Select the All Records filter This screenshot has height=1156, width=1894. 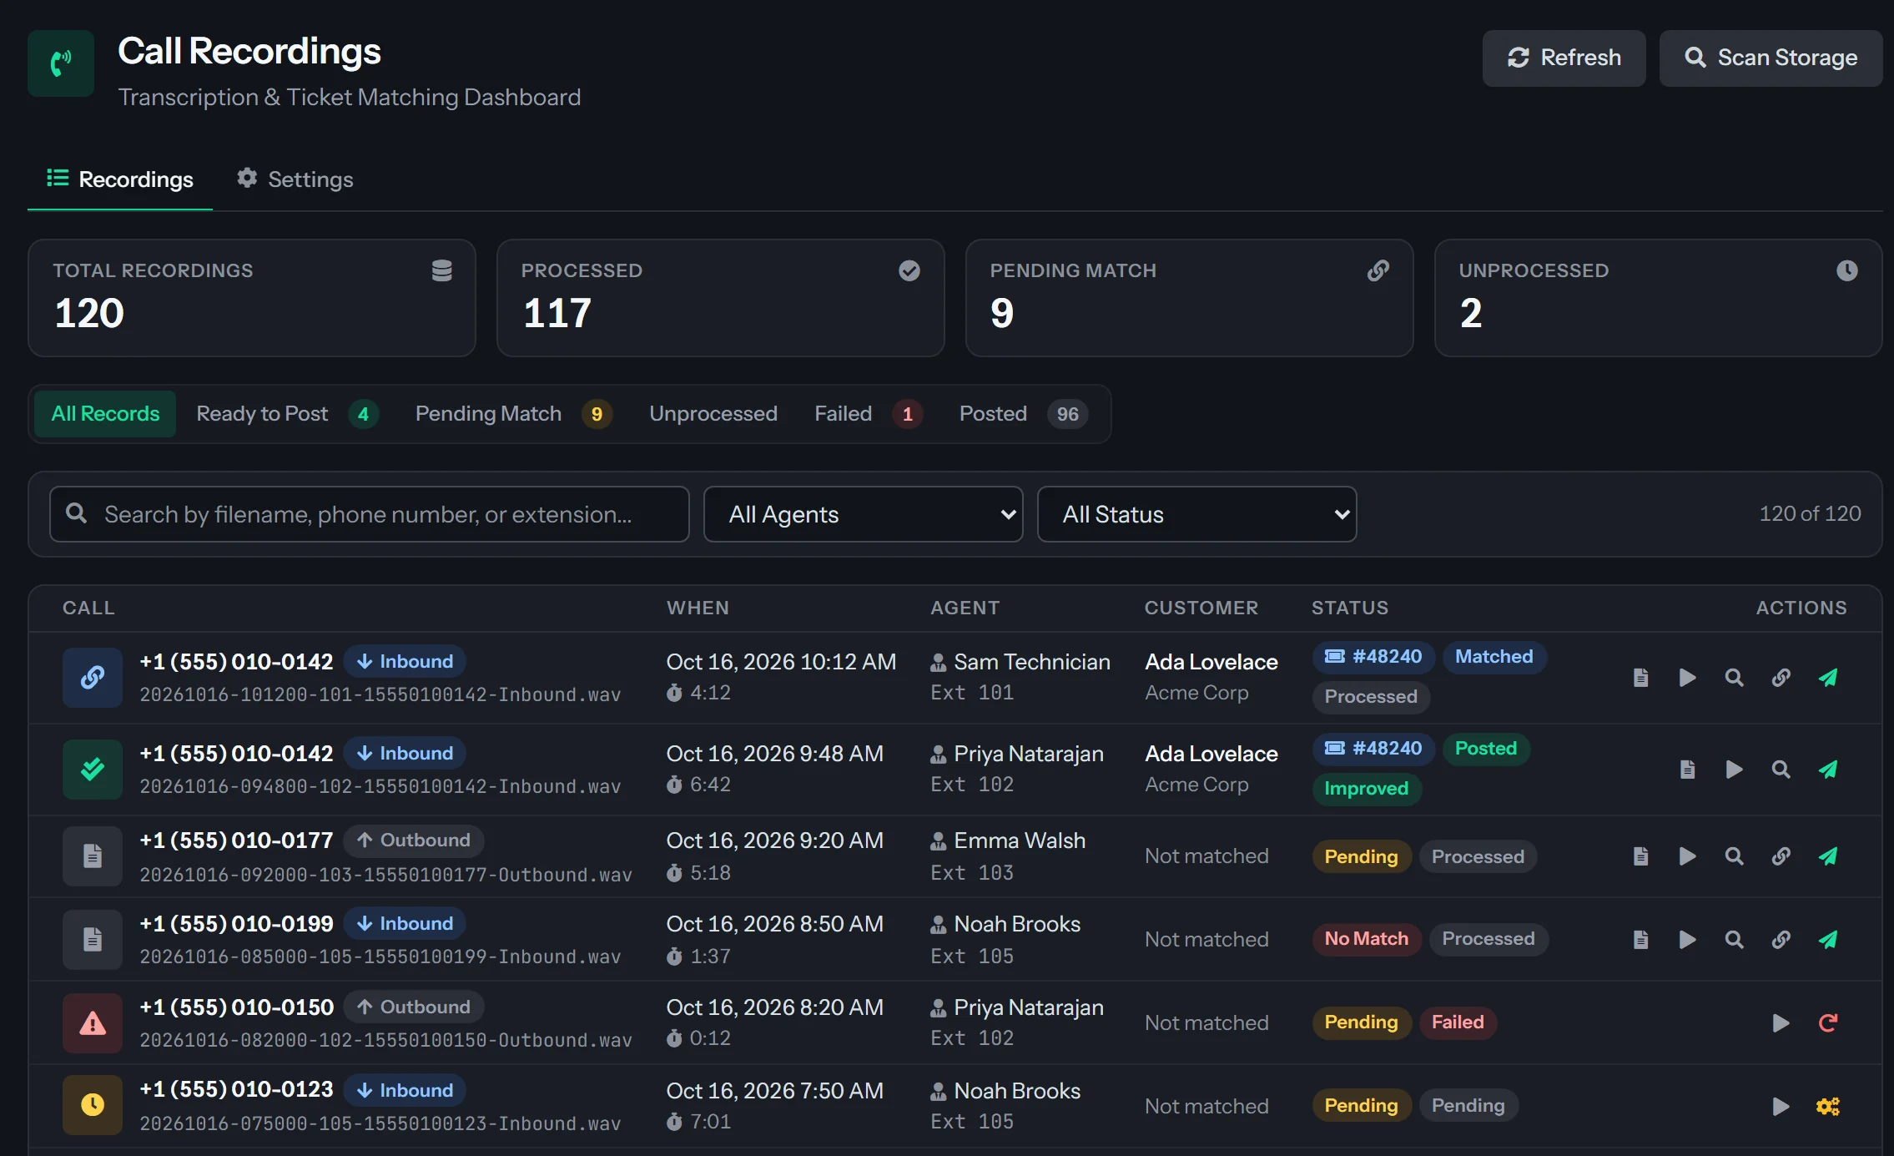pyautogui.click(x=105, y=414)
